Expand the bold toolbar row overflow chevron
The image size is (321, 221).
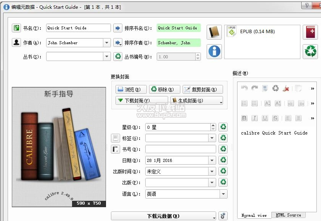(312, 118)
